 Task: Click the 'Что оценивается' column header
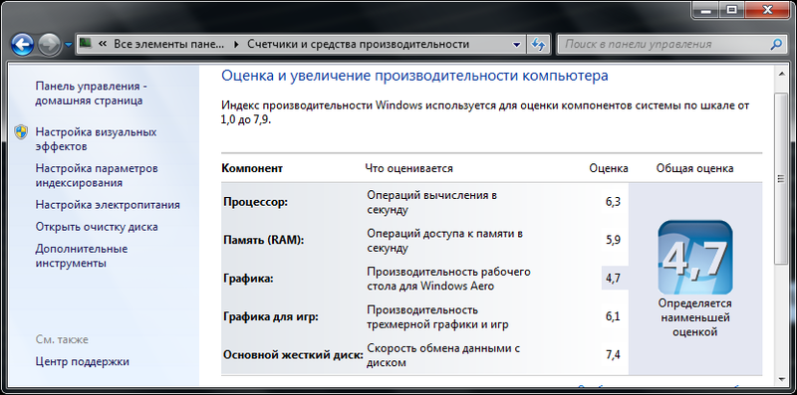[408, 168]
